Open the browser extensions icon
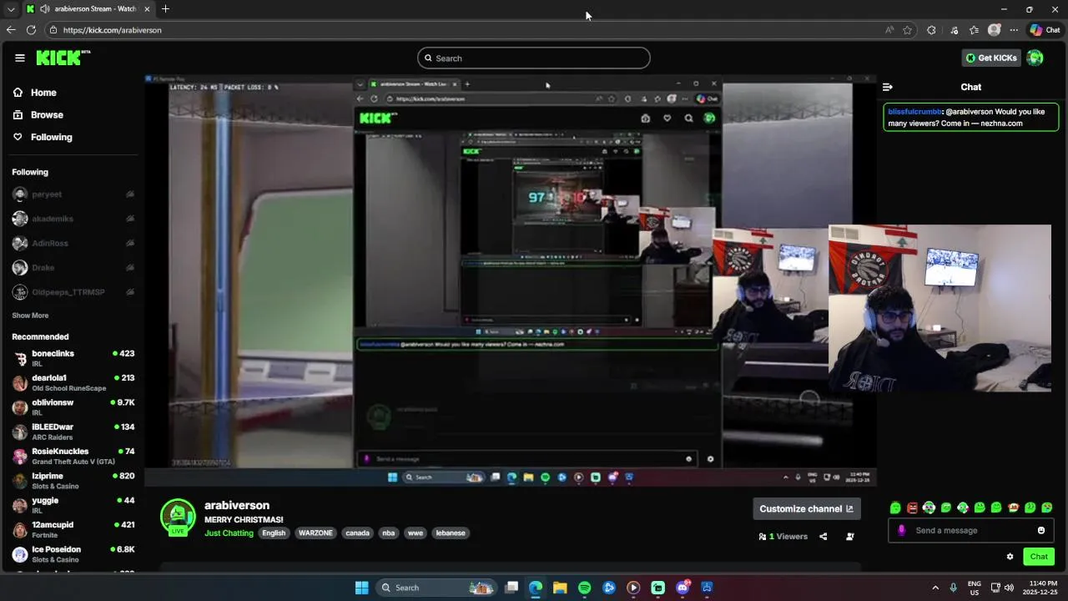This screenshot has height=601, width=1068. (931, 30)
